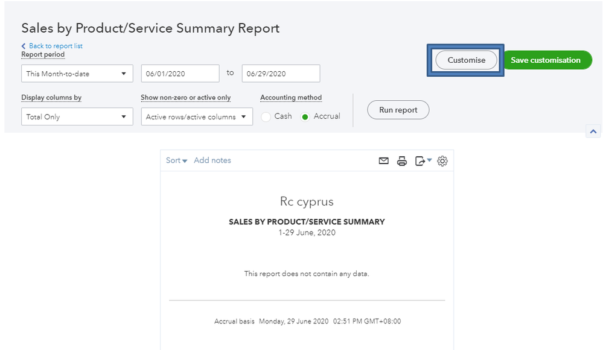Screen dimensions: 603x350
Task: Go Back to report list
Action: click(52, 46)
